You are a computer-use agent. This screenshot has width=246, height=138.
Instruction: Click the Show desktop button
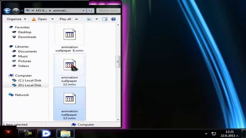pos(244,133)
